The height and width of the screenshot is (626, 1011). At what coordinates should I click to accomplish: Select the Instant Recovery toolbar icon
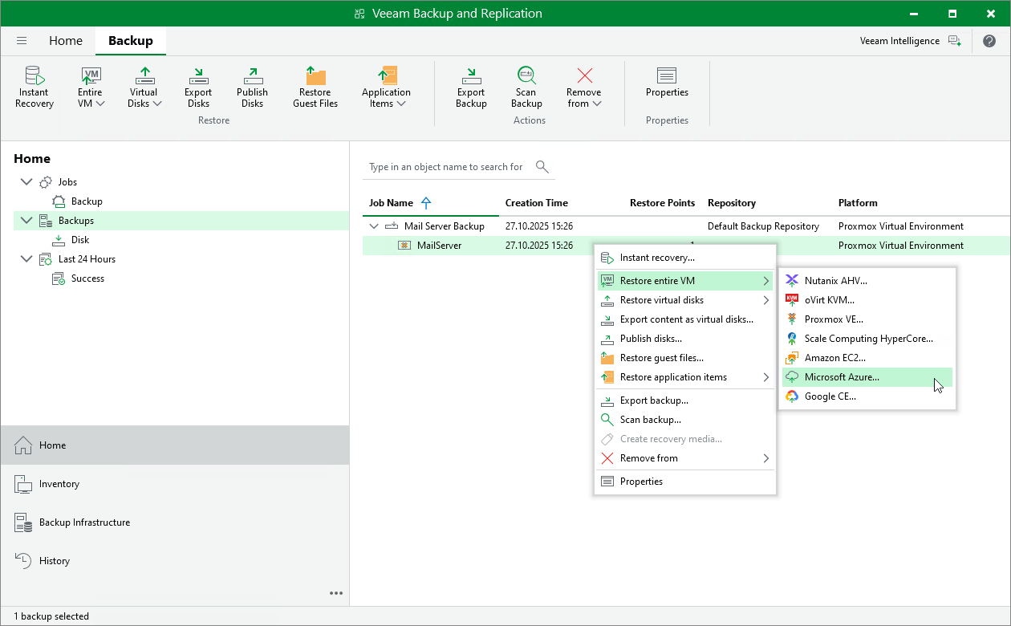pos(34,86)
